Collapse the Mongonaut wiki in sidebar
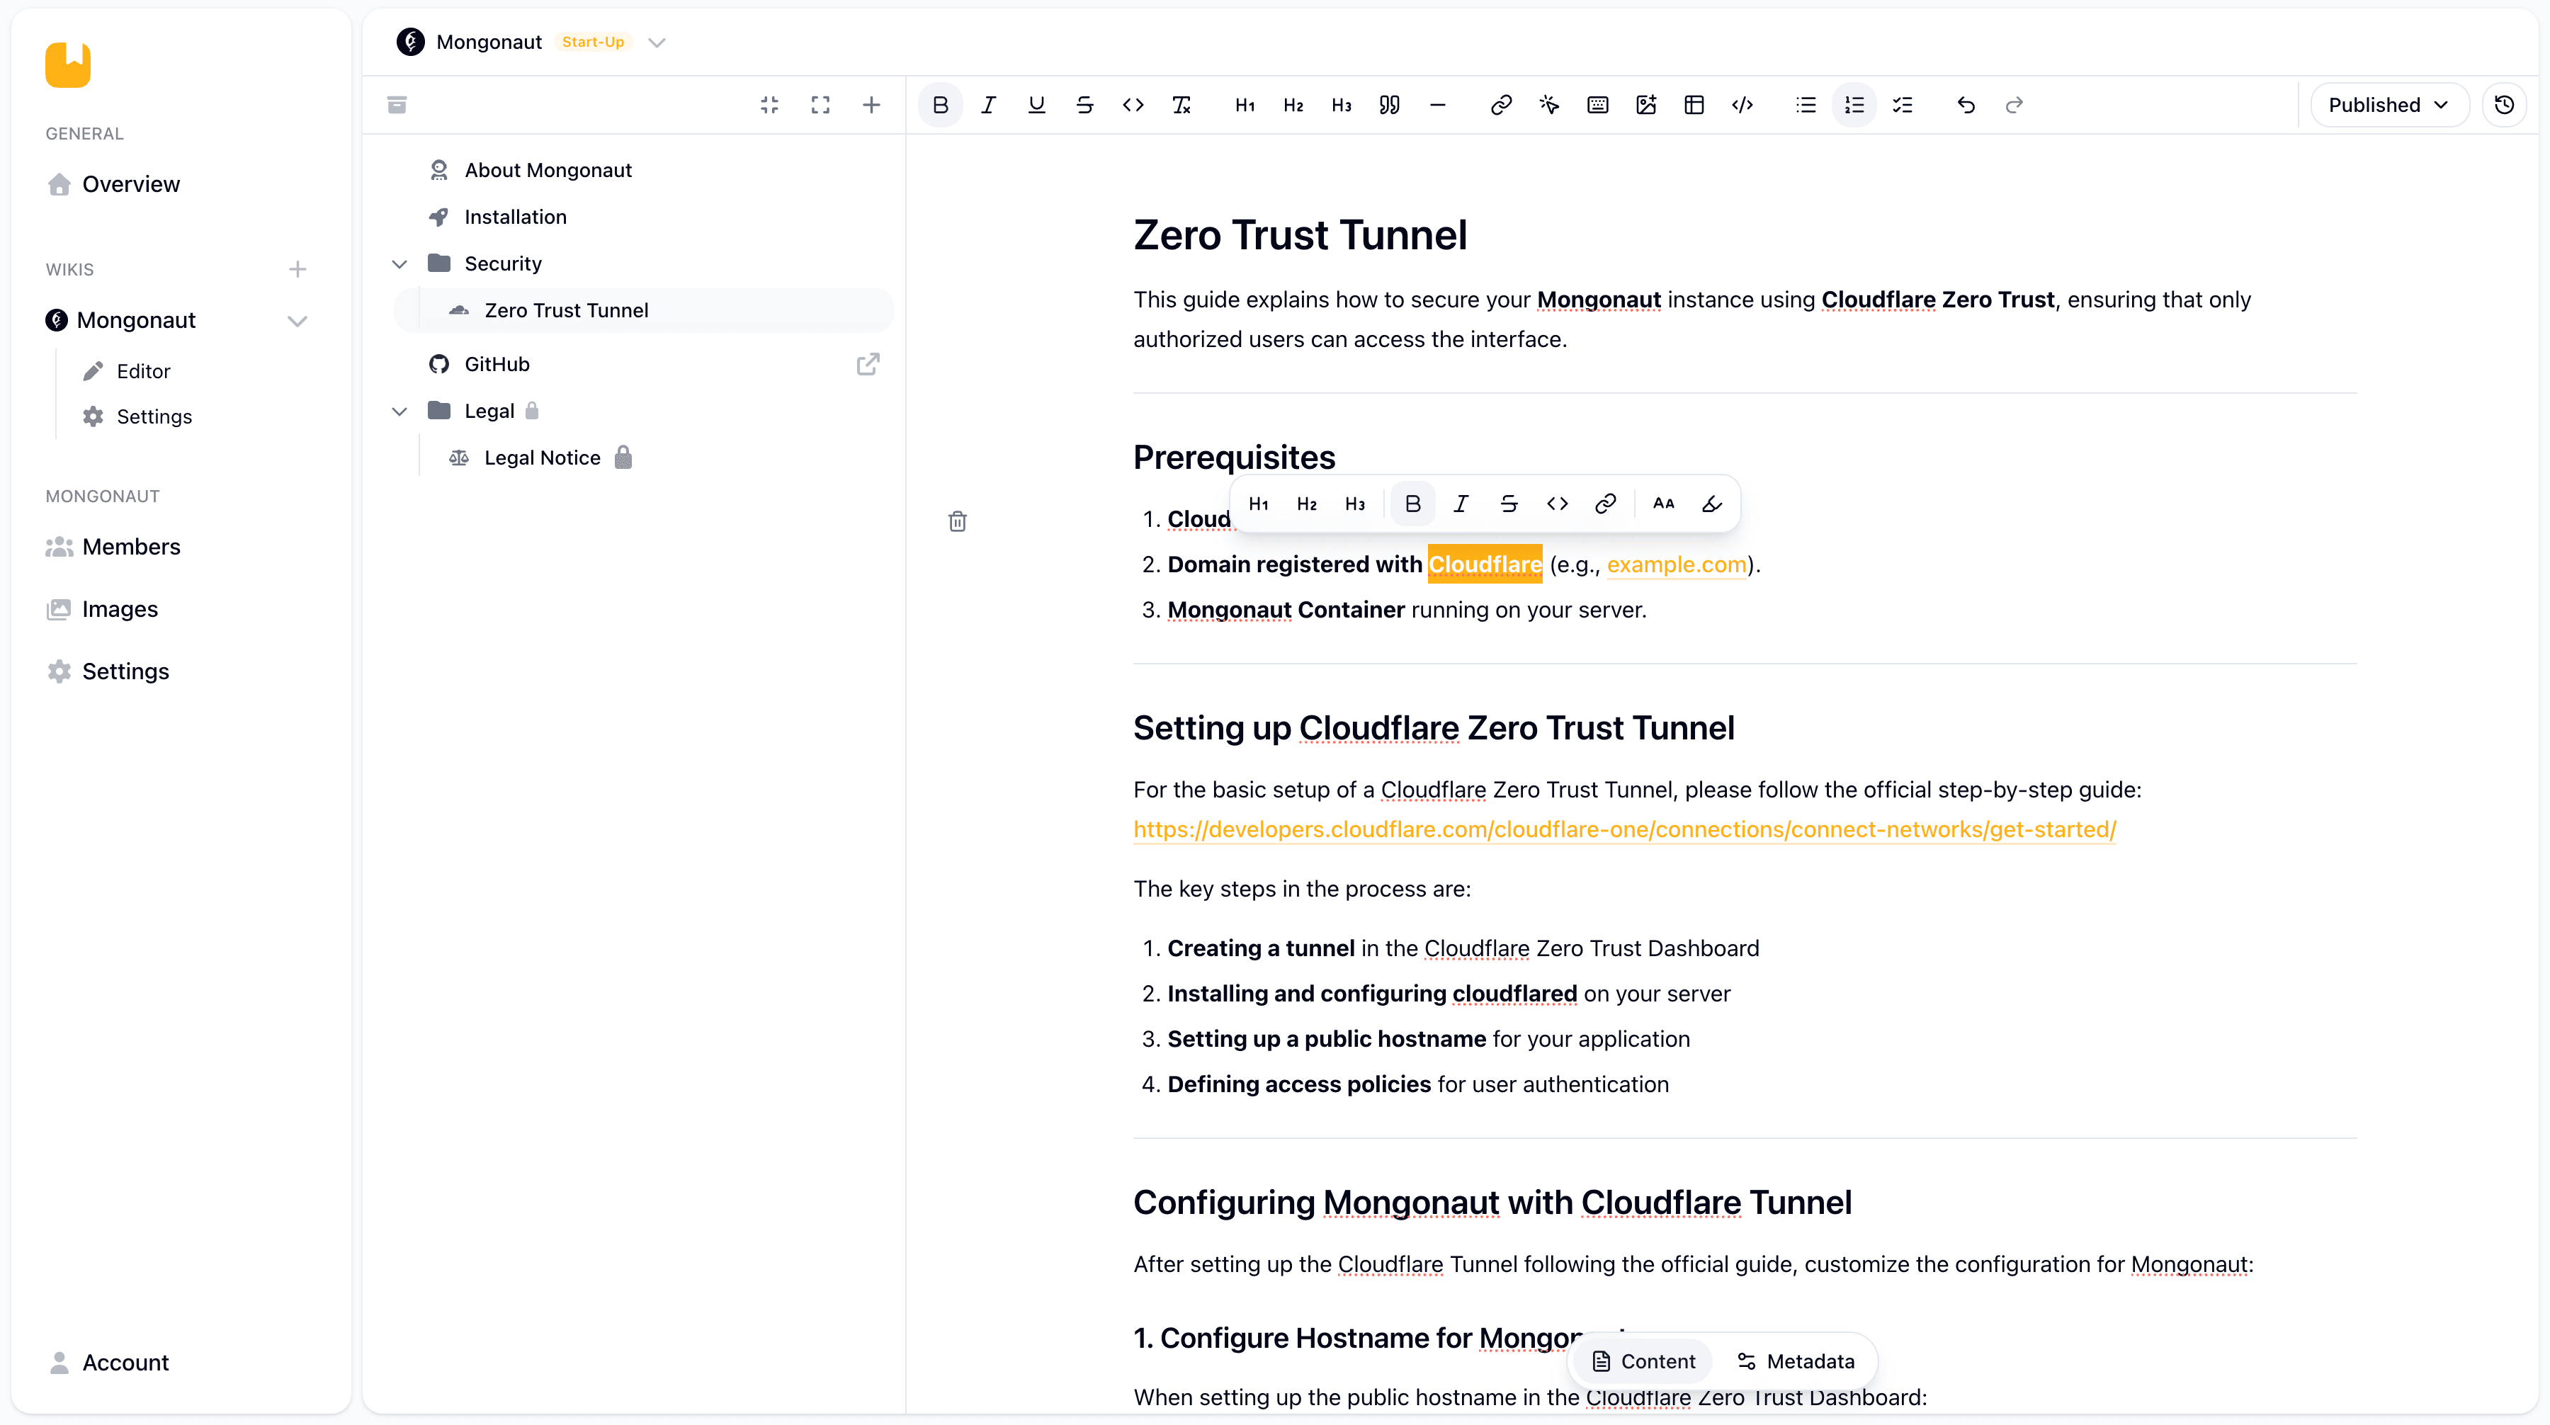The height and width of the screenshot is (1425, 2550). pos(297,321)
